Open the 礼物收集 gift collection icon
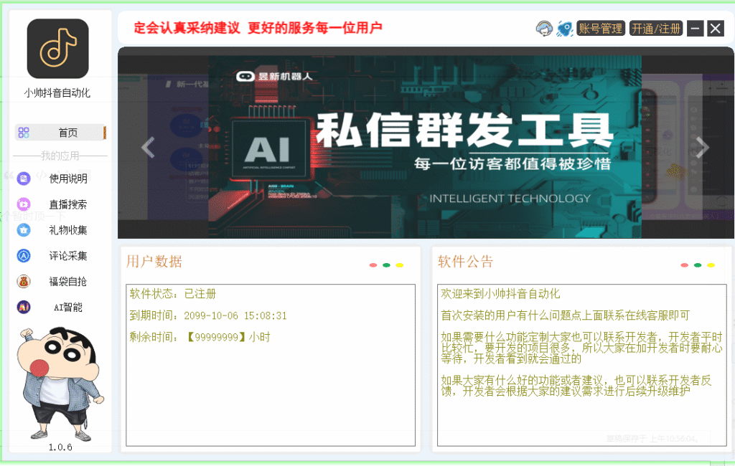 tap(22, 229)
